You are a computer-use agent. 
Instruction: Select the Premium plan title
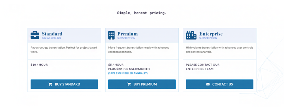click(128, 34)
